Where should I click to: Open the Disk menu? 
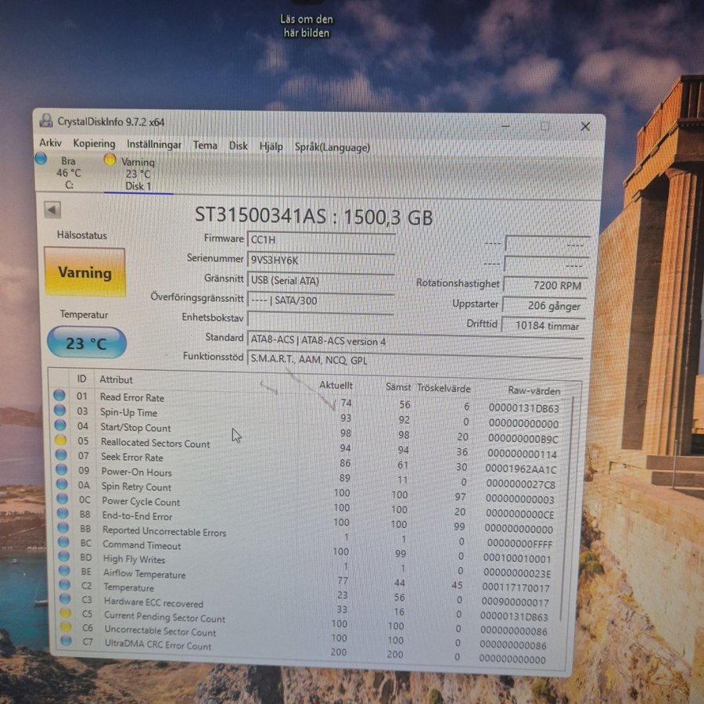coord(239,146)
